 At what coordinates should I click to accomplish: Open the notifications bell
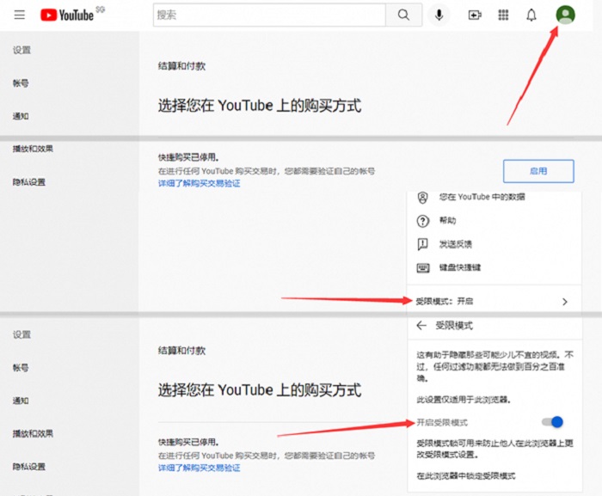(531, 15)
